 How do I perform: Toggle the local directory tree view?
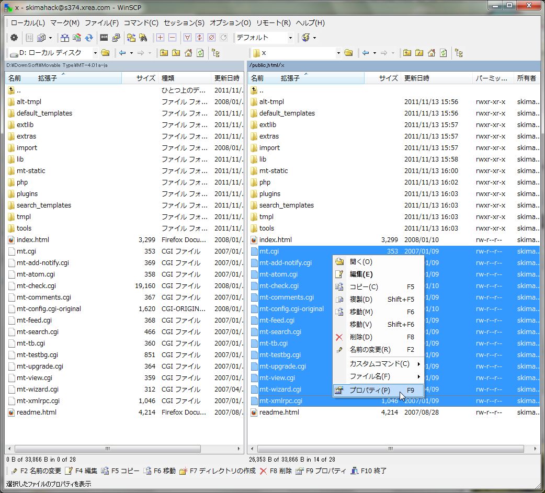(215, 53)
